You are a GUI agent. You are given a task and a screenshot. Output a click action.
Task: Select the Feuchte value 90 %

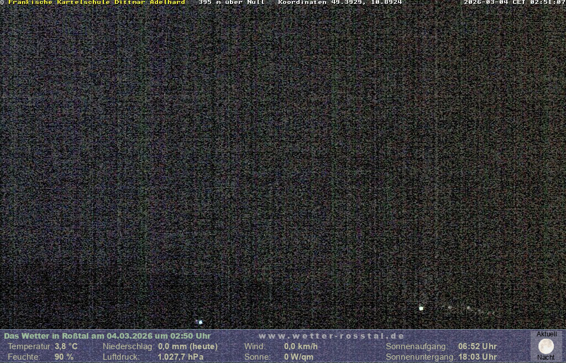coord(64,357)
